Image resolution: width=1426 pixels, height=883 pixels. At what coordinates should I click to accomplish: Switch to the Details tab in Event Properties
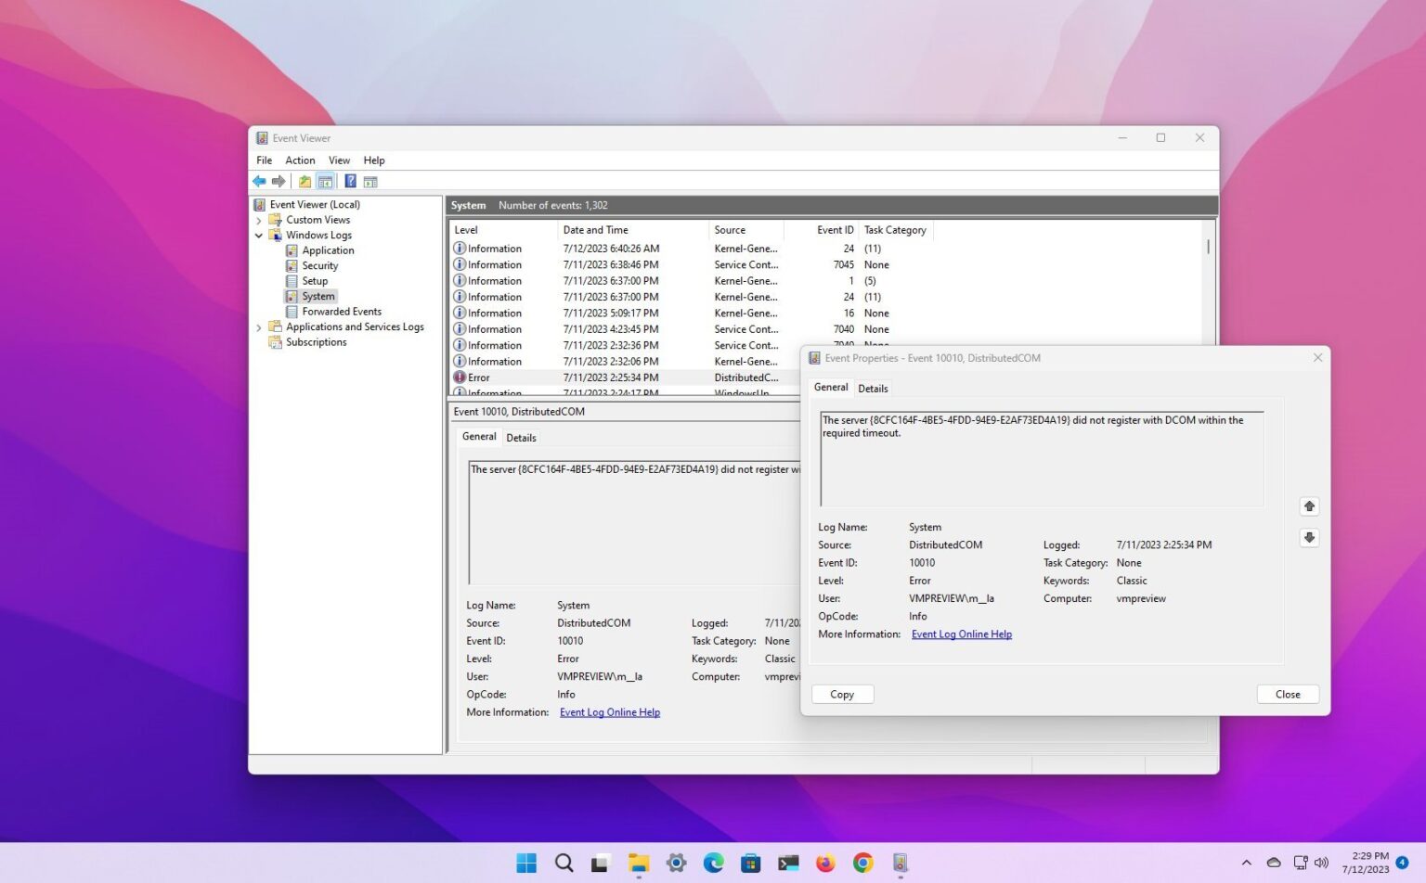(872, 388)
